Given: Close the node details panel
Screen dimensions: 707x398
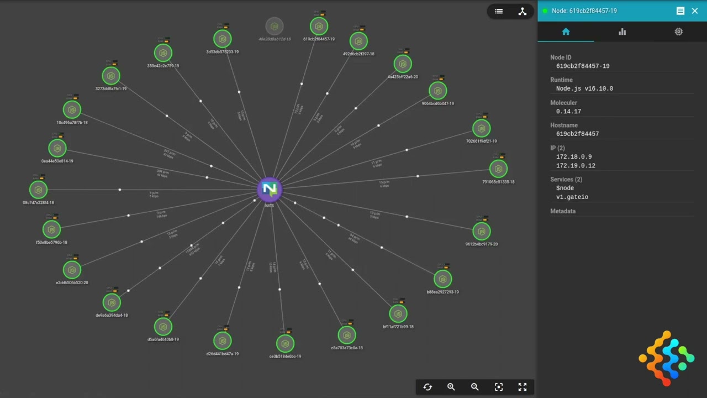Looking at the screenshot, I should point(695,11).
